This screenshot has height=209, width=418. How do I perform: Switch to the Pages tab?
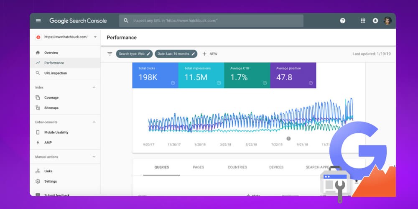[198, 168]
